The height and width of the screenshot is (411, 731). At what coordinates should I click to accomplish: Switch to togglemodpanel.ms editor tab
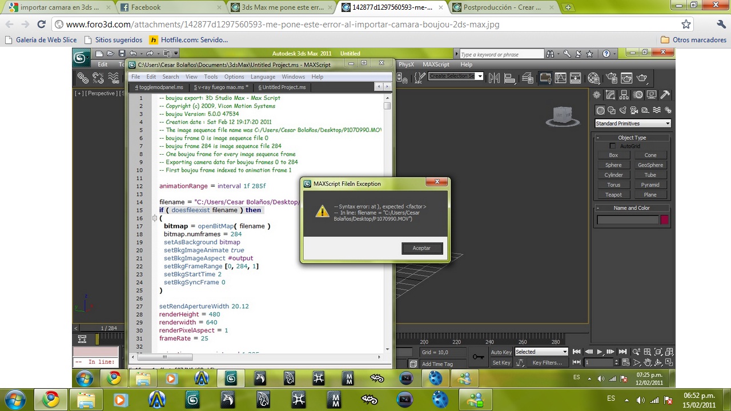coord(159,87)
